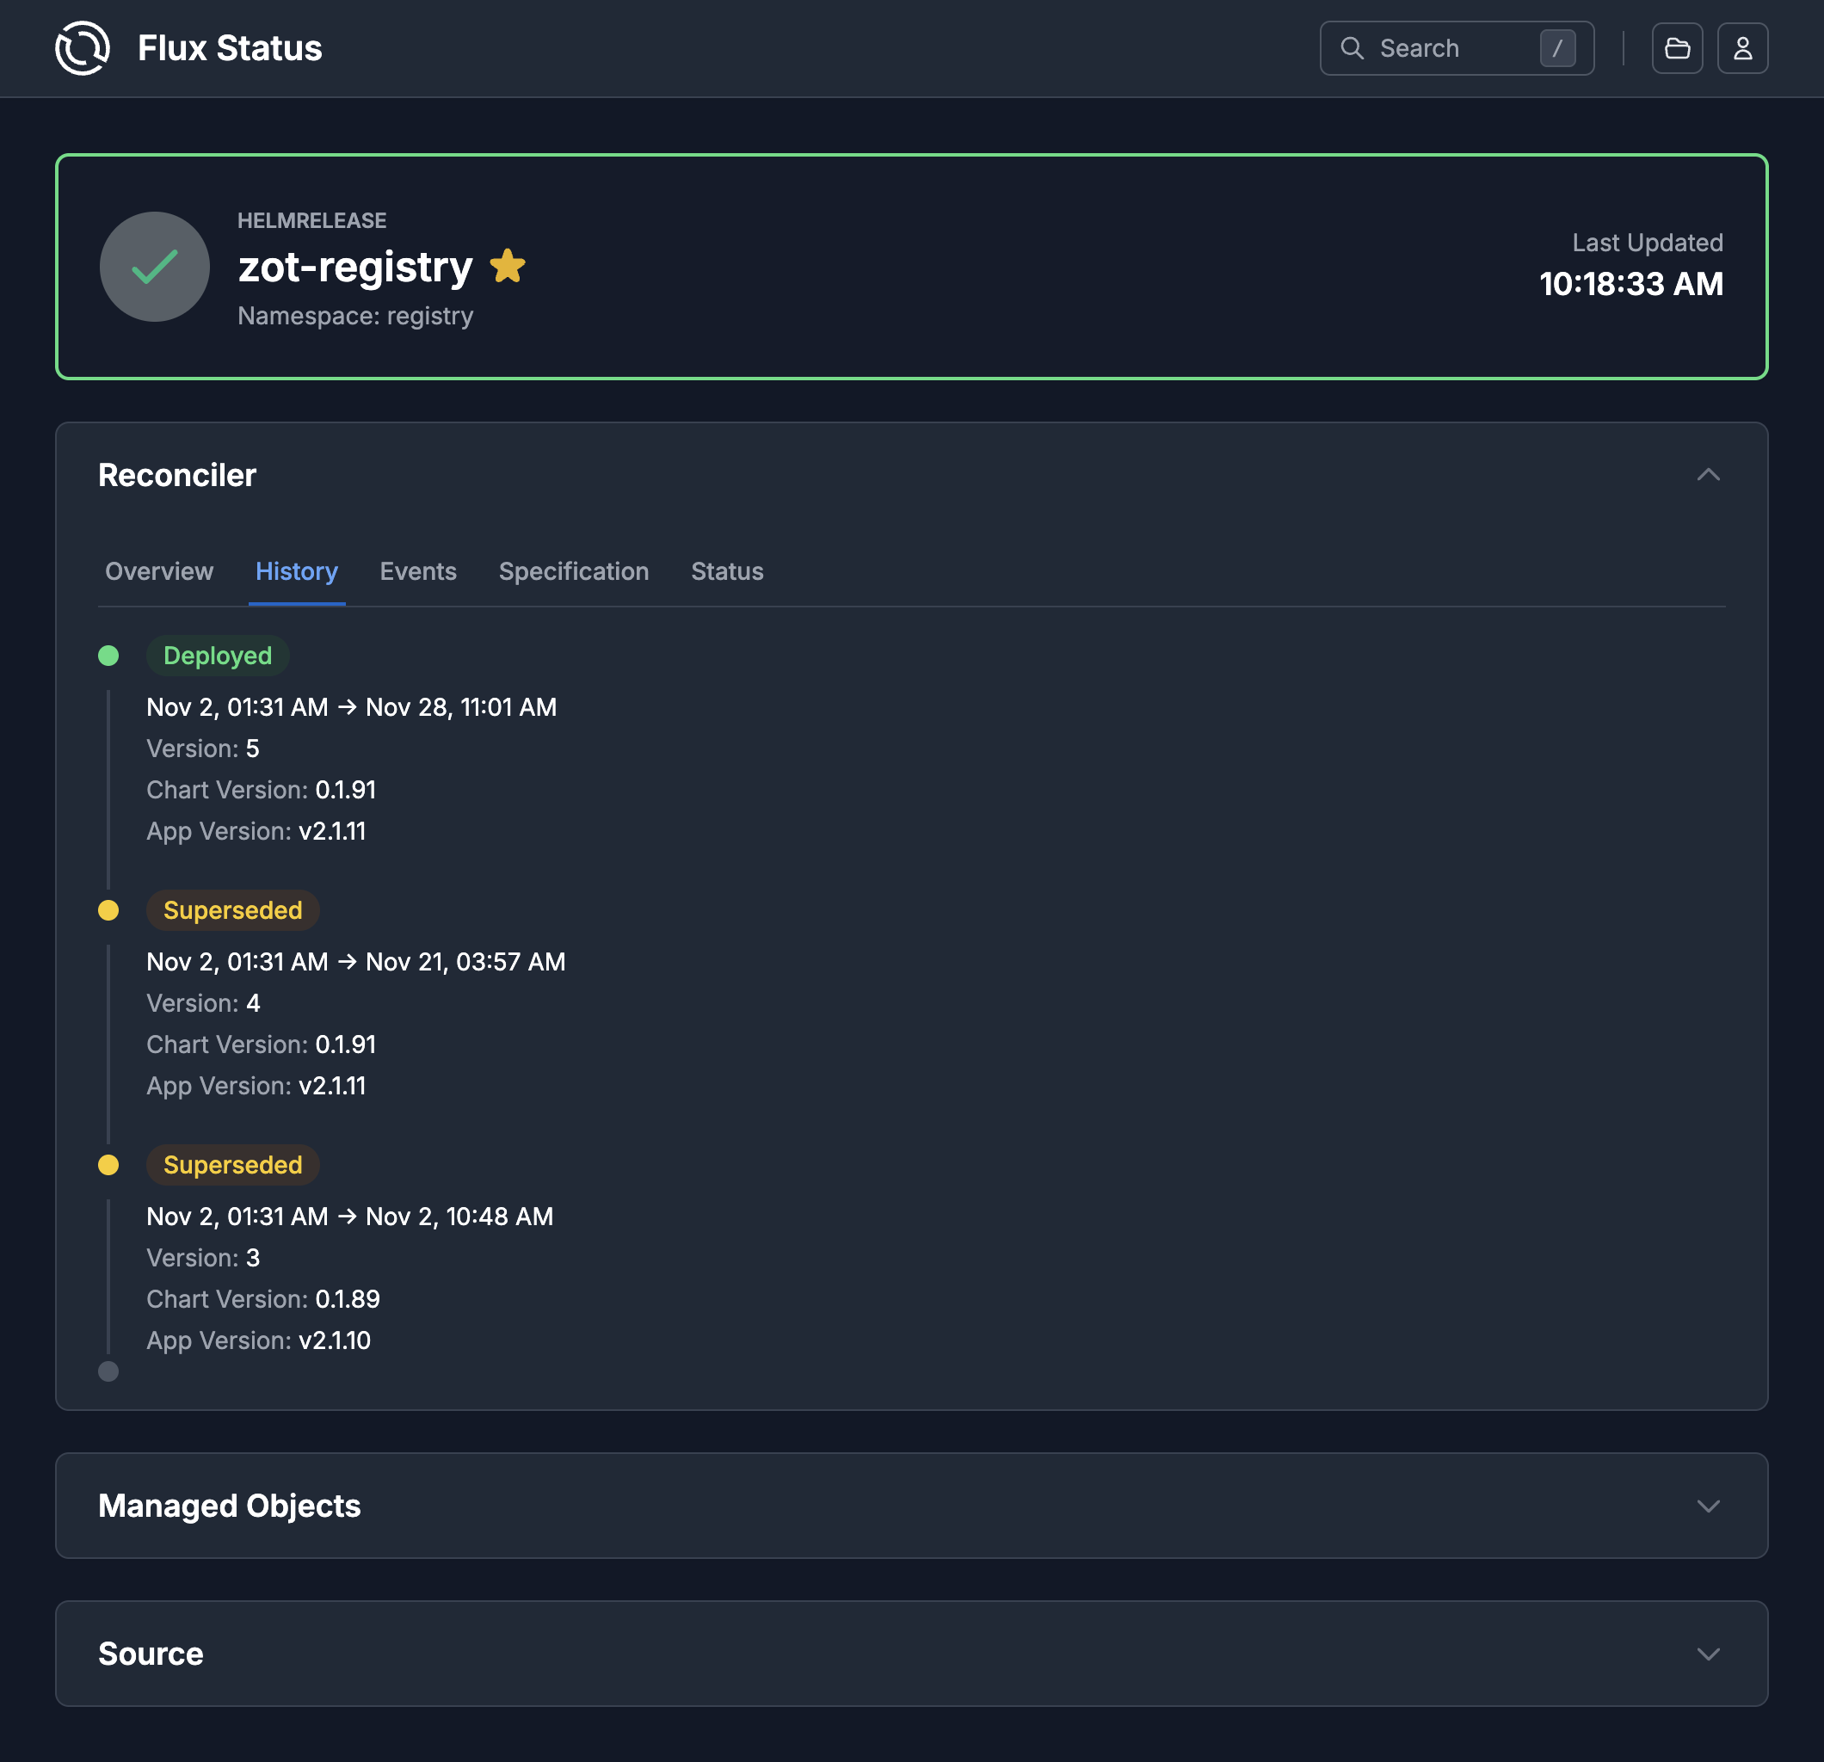Screen dimensions: 1824x1762
Task: Open the folder browse icon
Action: 1677,48
